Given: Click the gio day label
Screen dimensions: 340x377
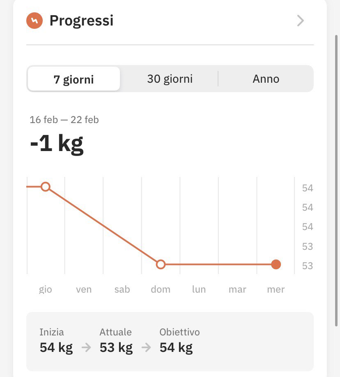Looking at the screenshot, I should [45, 289].
